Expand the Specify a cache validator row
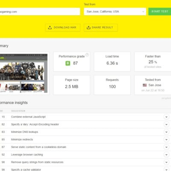This screenshot has height=171, width=171. [x=166, y=170]
